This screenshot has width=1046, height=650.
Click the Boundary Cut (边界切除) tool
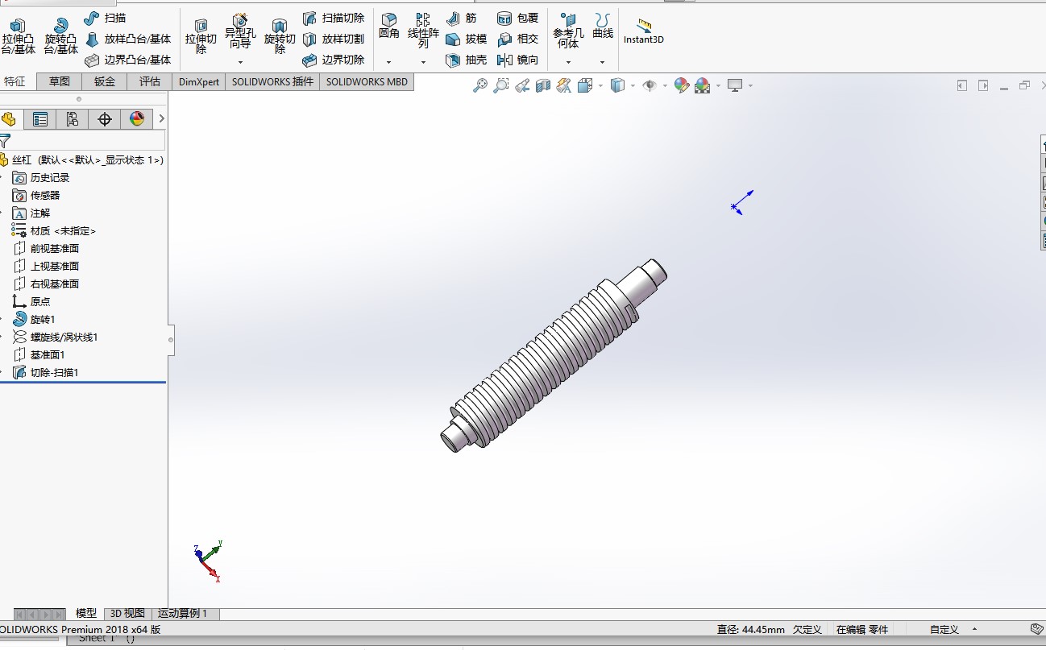click(334, 60)
